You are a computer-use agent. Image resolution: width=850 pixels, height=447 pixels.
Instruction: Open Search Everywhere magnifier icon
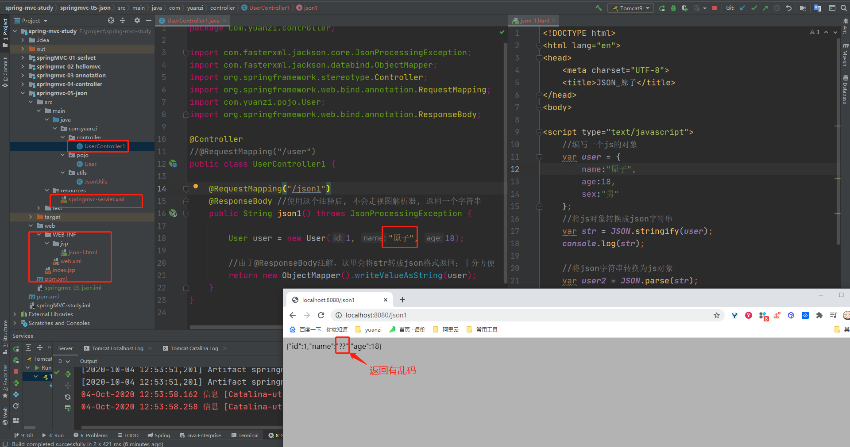[x=843, y=8]
